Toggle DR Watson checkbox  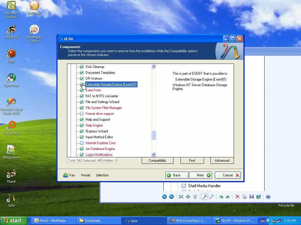tap(82, 79)
